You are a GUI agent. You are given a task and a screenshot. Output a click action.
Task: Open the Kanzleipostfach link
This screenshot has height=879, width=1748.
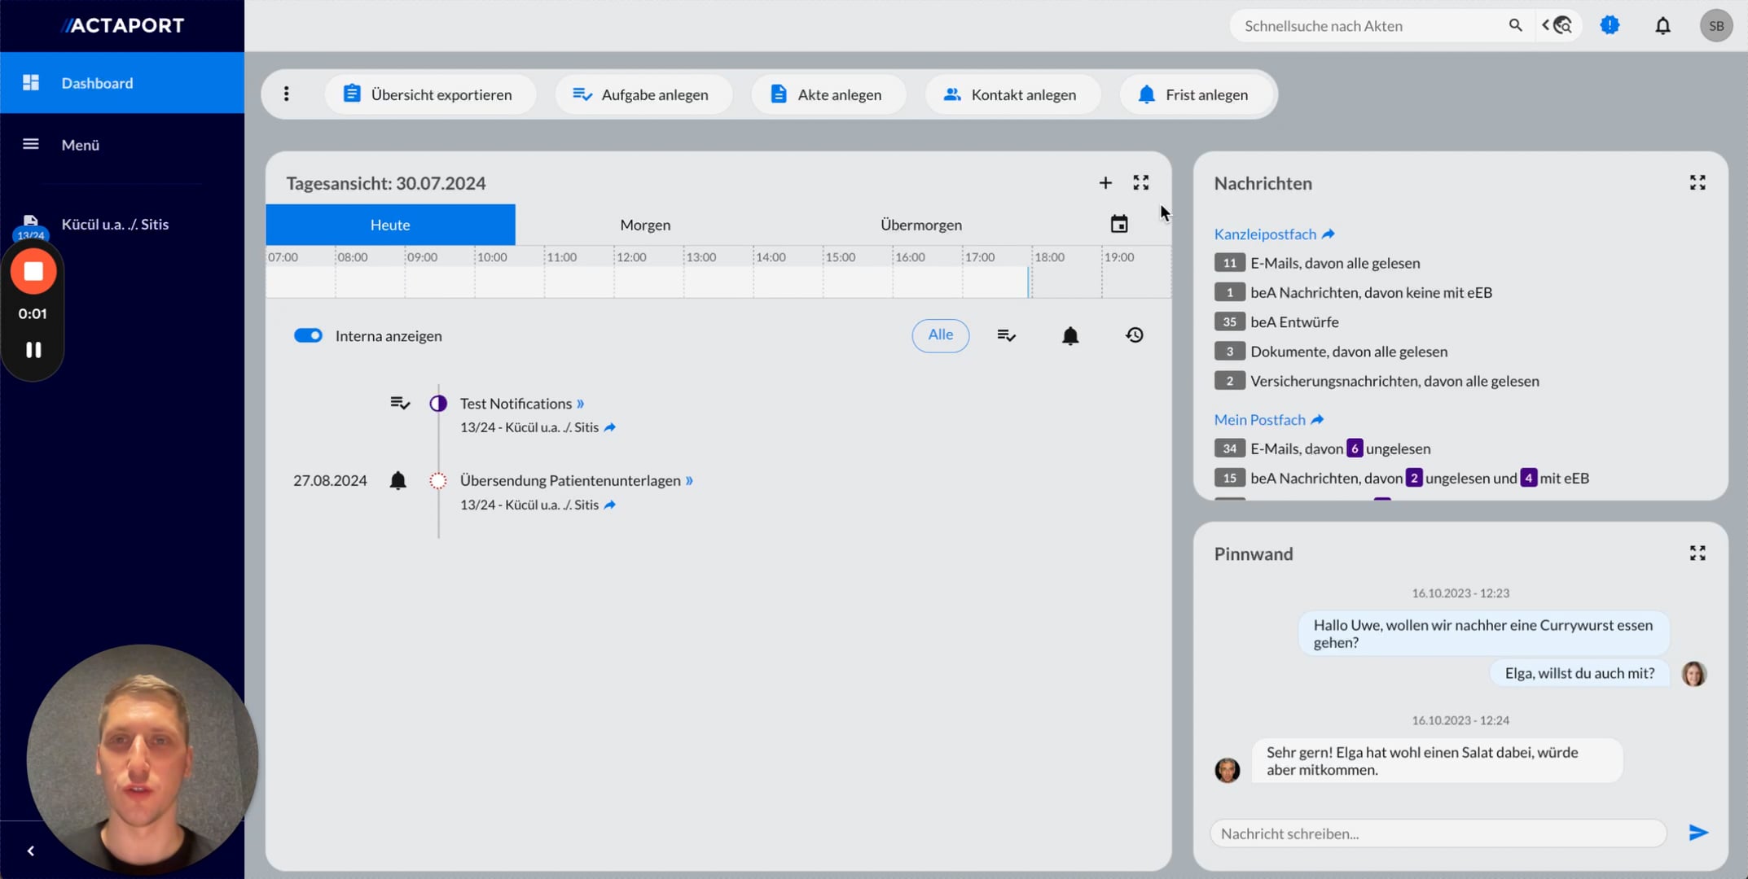[1265, 234]
